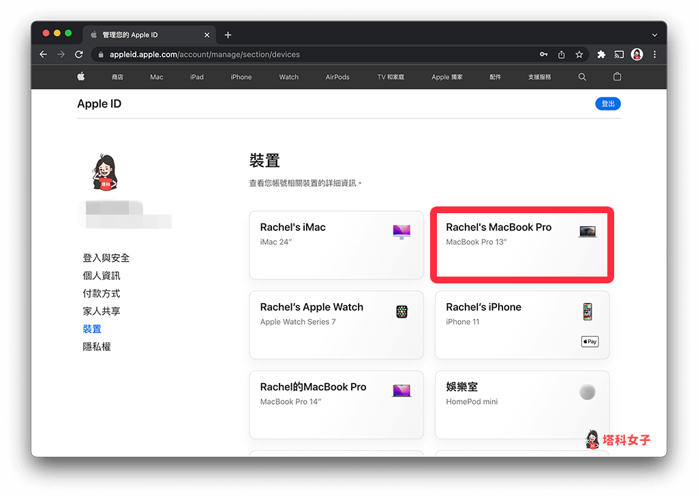Open the Mac menu item
Image resolution: width=698 pixels, height=498 pixels.
tap(156, 77)
